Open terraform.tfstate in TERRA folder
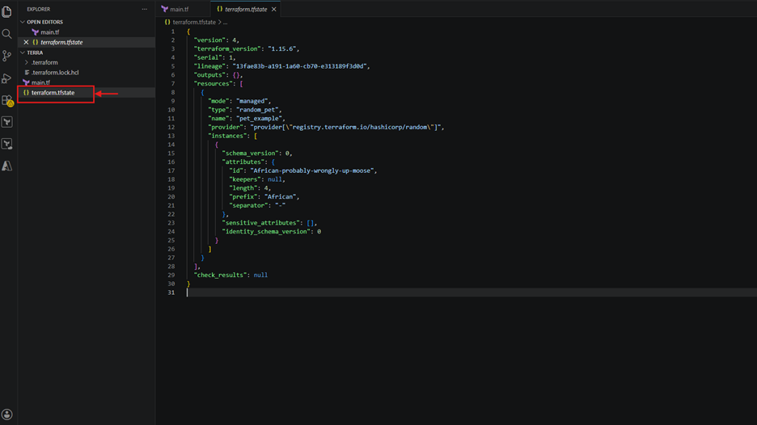757x425 pixels. 53,93
